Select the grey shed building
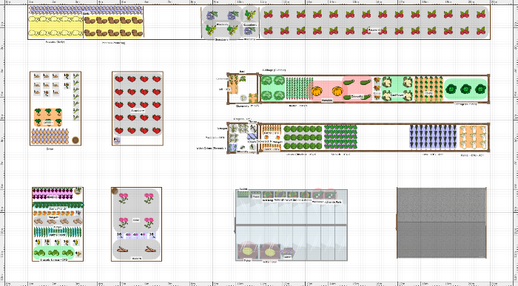The height and width of the screenshot is (286, 518). 441,222
